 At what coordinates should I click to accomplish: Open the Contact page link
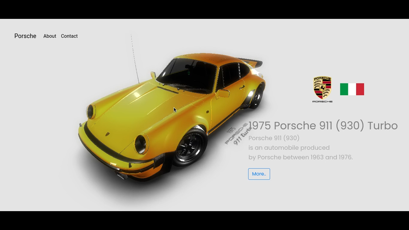(69, 36)
